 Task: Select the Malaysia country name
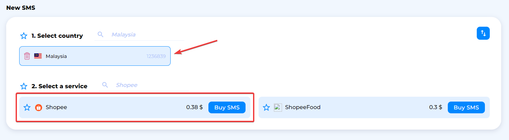point(56,56)
